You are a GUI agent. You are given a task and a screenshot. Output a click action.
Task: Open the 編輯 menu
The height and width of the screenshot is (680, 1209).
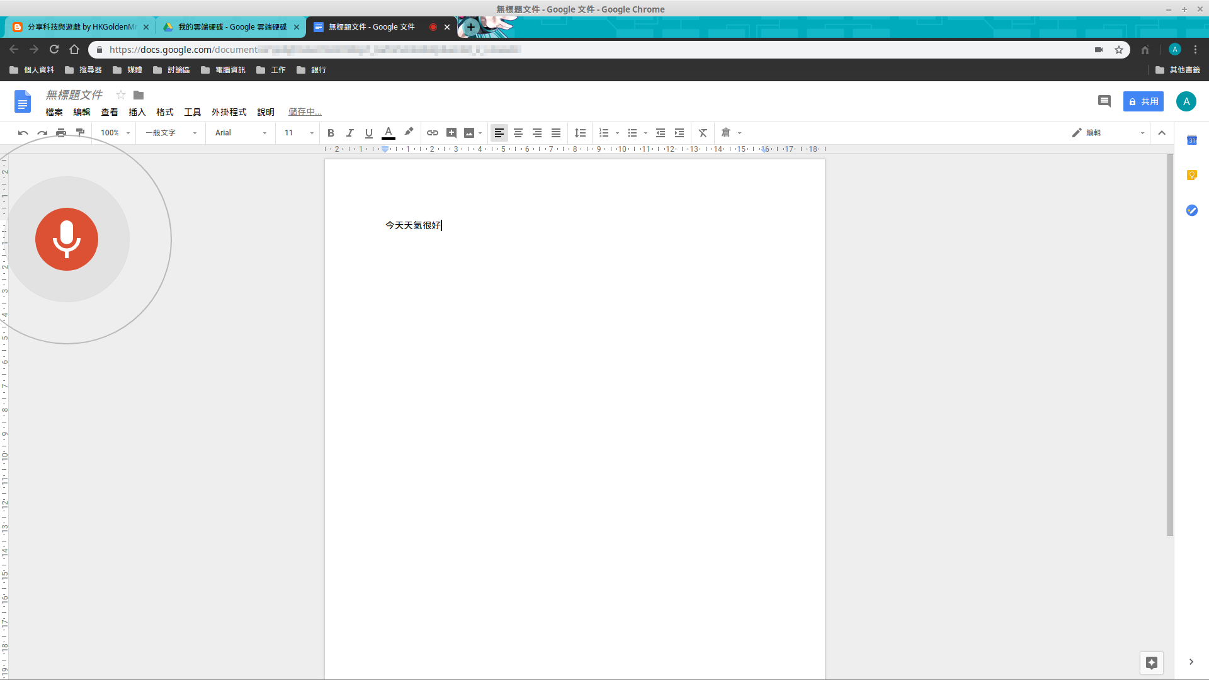coord(82,112)
